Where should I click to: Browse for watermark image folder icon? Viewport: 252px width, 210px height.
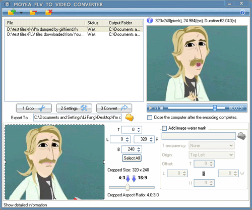[x=242, y=136]
